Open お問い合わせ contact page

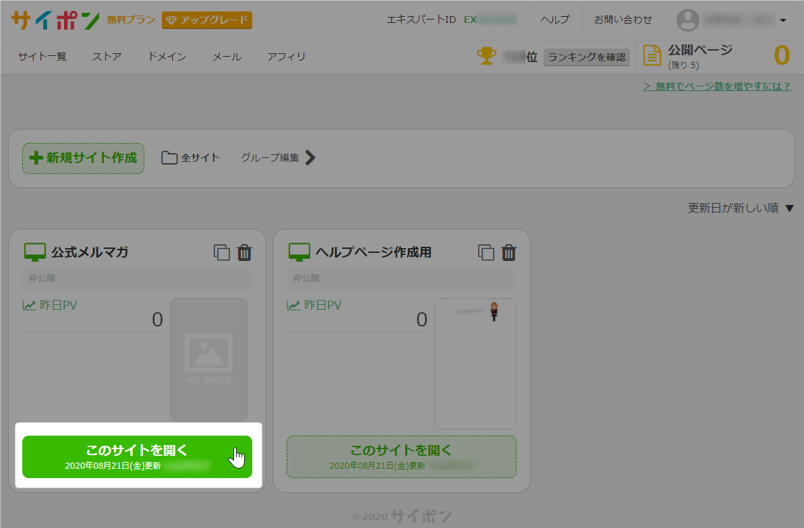[623, 20]
